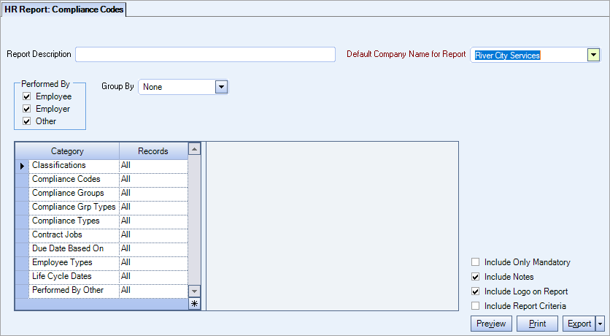The height and width of the screenshot is (336, 610).
Task: Click the row header beside Compliance Types
Action: pos(22,221)
